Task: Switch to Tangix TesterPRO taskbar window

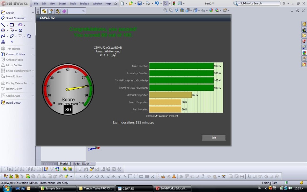Action: [x=96, y=188]
